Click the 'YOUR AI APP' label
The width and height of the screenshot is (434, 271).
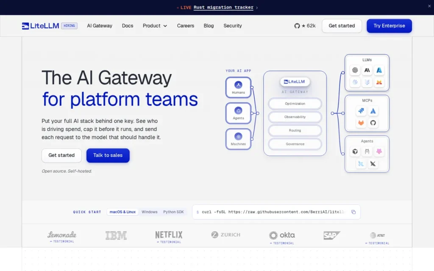click(x=238, y=71)
